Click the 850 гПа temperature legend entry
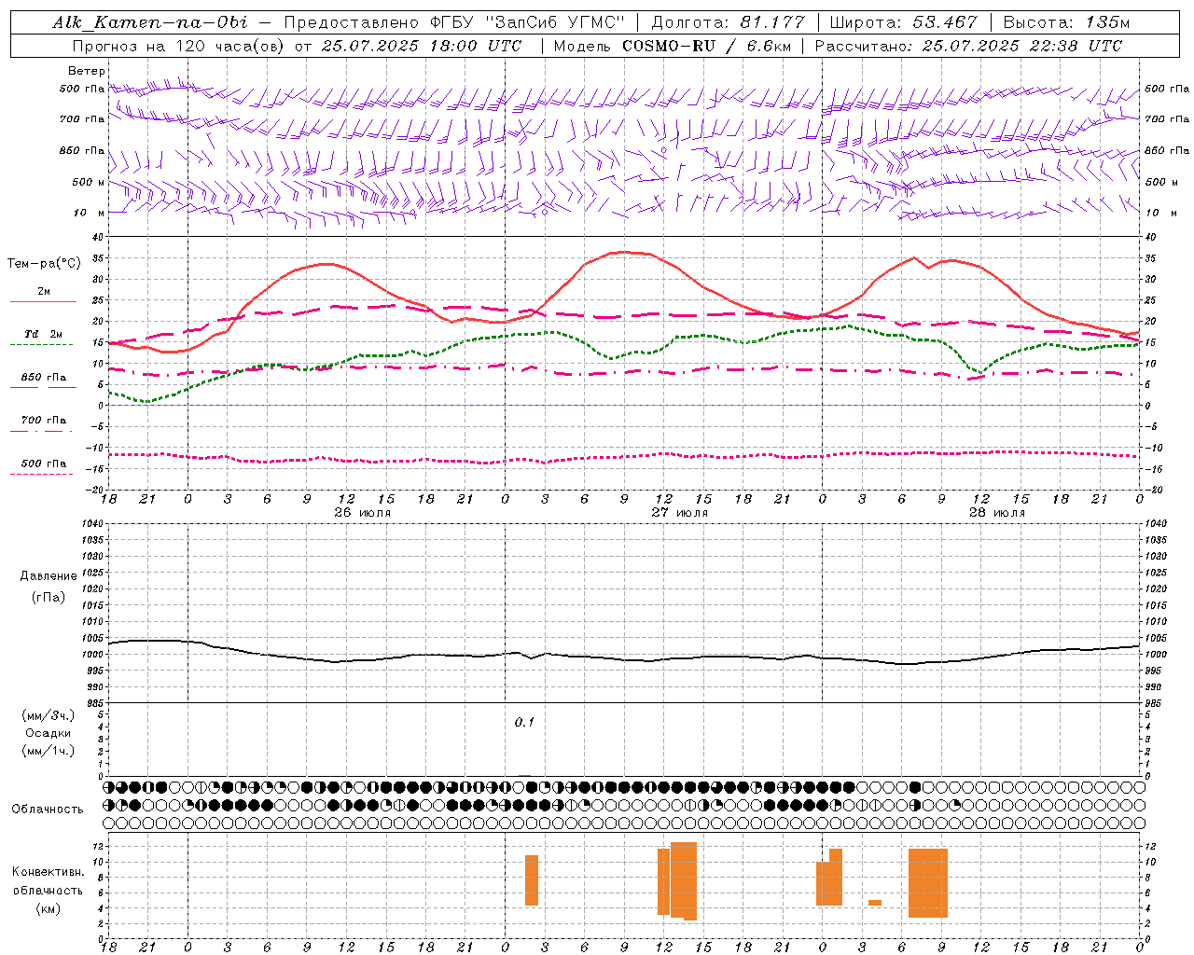 pos(43,378)
